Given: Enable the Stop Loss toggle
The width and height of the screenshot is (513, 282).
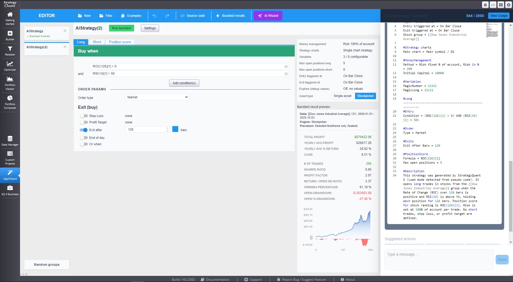Looking at the screenshot, I should pyautogui.click(x=84, y=116).
